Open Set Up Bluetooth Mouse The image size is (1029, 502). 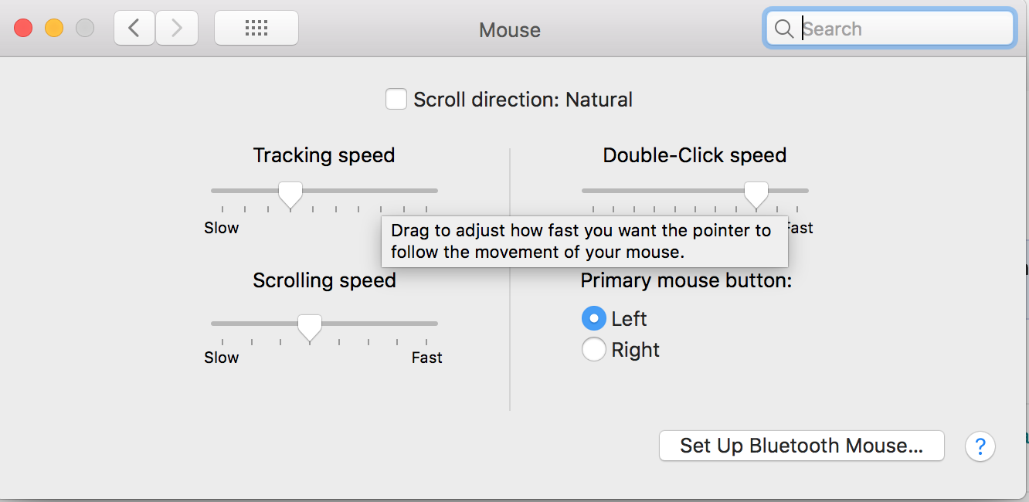point(801,446)
